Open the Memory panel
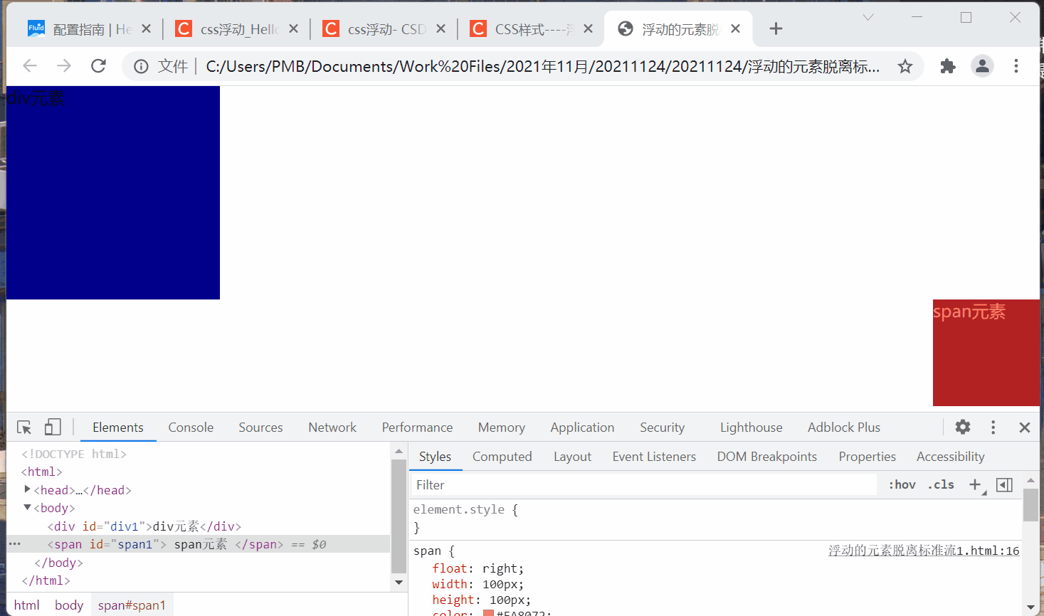Viewport: 1044px width, 616px height. click(502, 428)
